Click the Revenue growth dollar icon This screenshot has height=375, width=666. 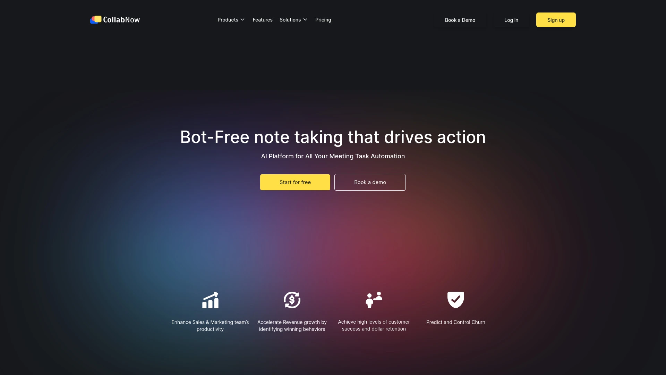coord(292,299)
